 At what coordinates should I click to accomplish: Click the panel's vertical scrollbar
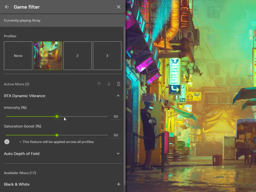(124, 106)
